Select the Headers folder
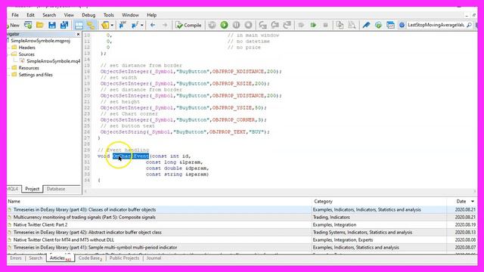Image resolution: width=484 pixels, height=272 pixels. (x=27, y=48)
